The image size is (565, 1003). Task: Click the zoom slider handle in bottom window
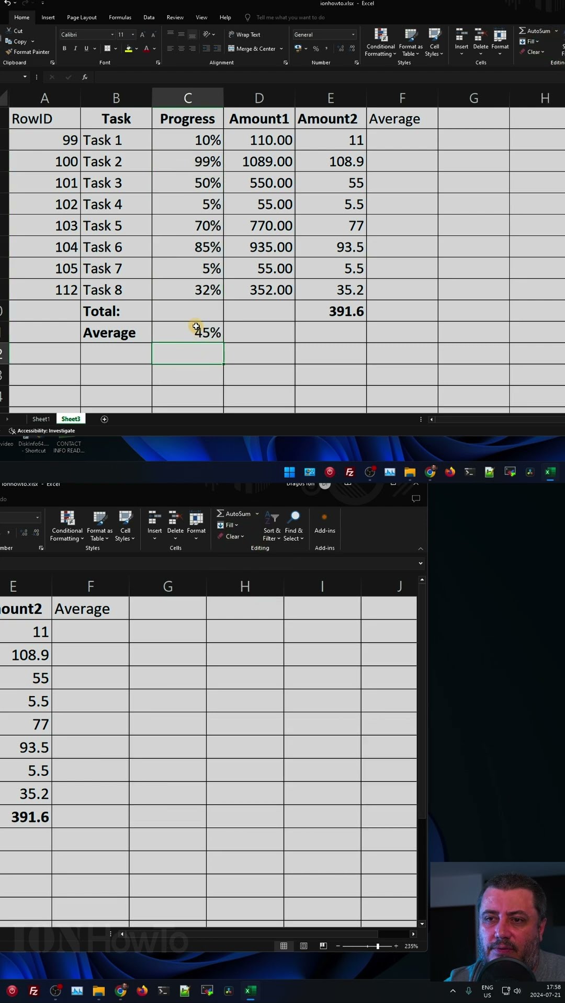378,946
